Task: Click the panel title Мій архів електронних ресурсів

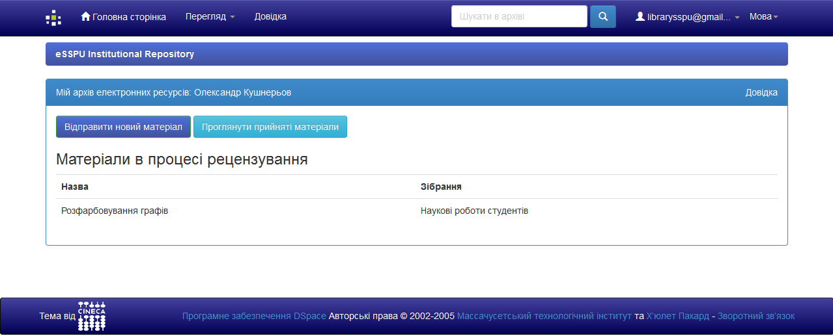Action: pyautogui.click(x=174, y=92)
